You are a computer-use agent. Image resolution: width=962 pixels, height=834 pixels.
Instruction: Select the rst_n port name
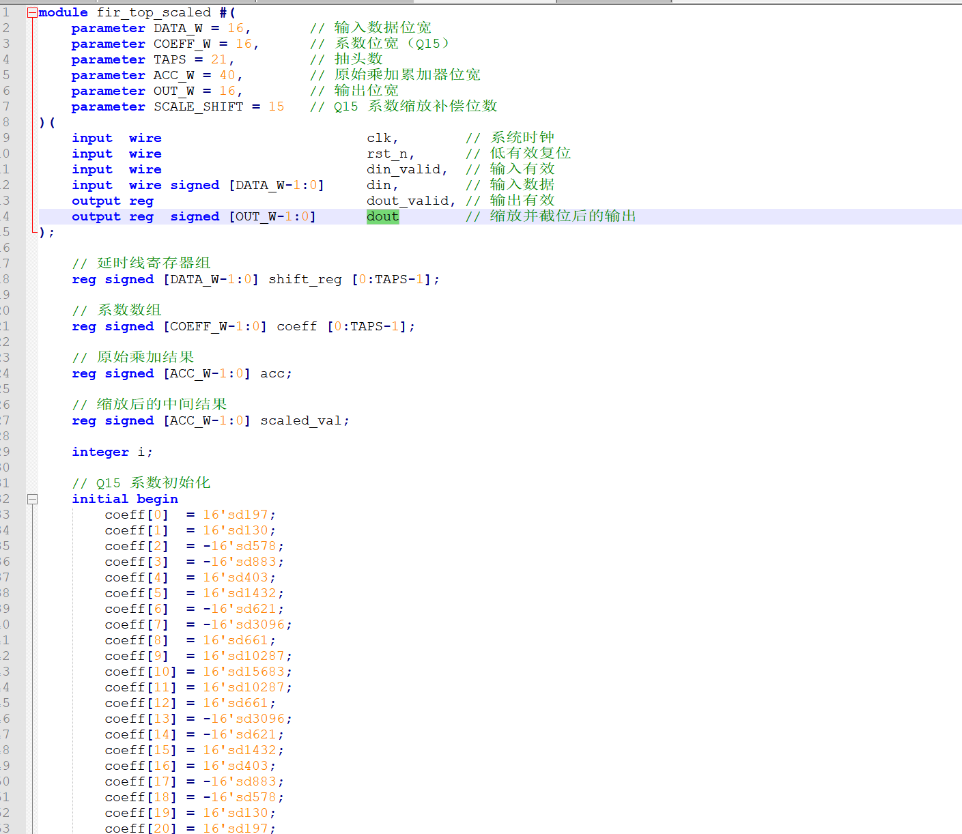pos(387,154)
